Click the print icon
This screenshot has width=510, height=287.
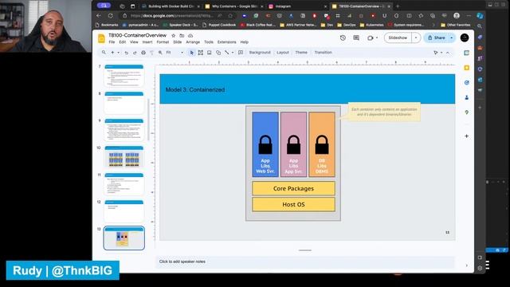[x=143, y=53]
